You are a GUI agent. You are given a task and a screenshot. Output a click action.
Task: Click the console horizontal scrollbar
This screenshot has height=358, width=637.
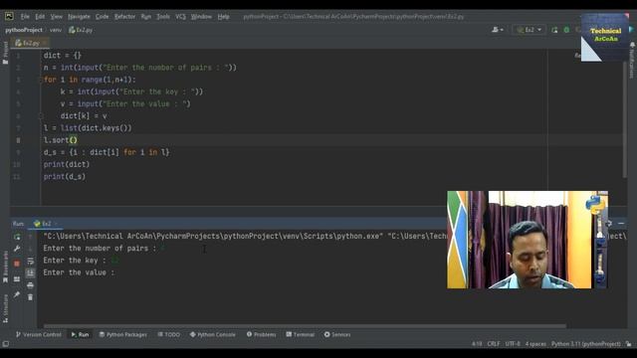pos(305,326)
